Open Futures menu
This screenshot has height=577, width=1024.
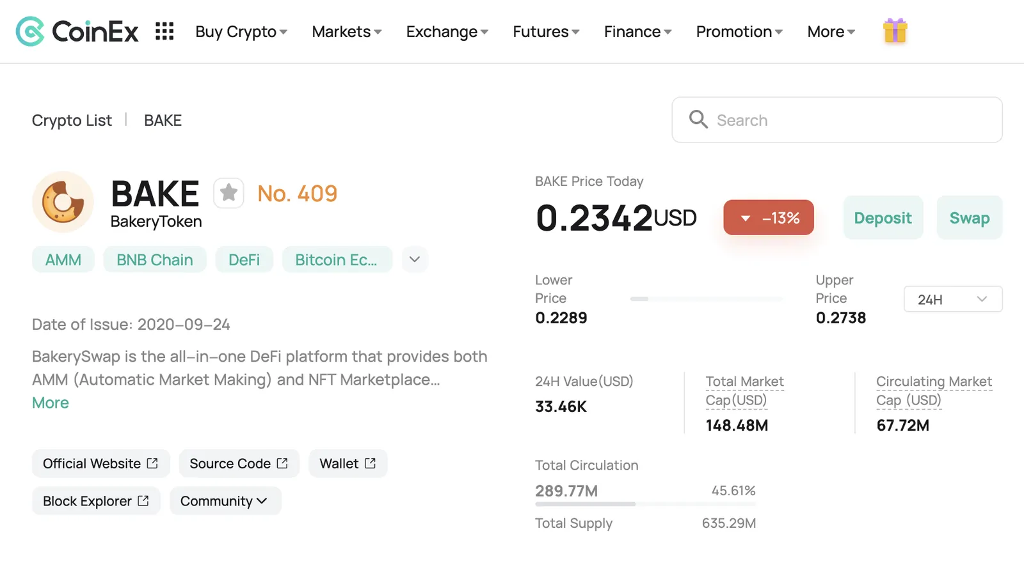(546, 31)
